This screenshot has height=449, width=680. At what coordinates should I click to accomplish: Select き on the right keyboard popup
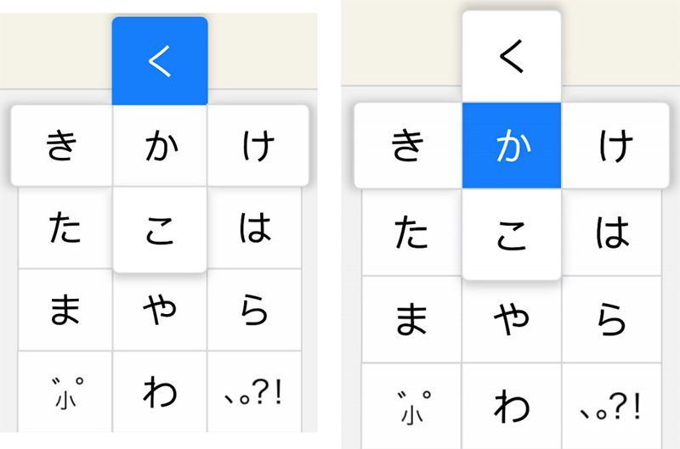pos(408,145)
